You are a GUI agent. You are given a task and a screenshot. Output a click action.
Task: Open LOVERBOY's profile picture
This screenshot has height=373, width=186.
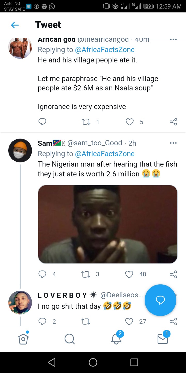(x=20, y=303)
